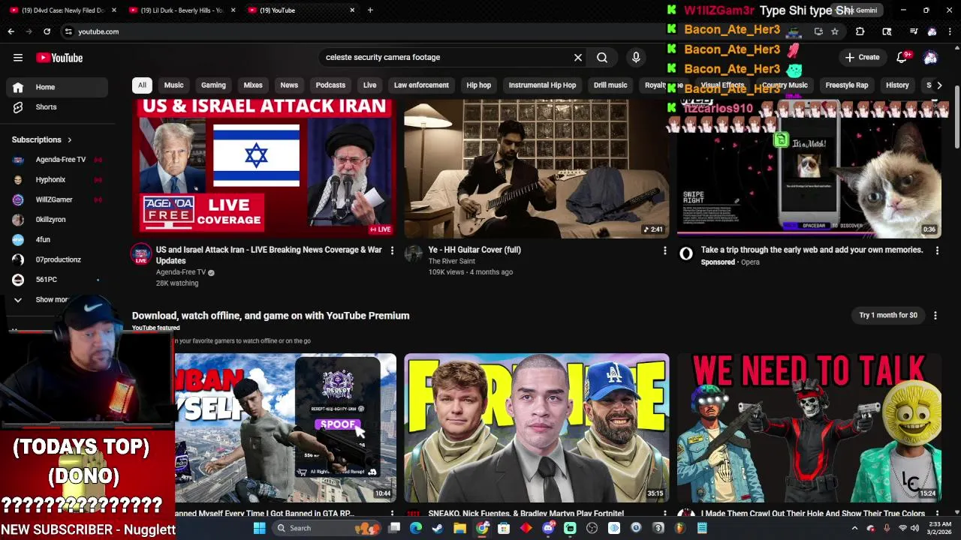Select the Gaming filter chip

click(213, 85)
